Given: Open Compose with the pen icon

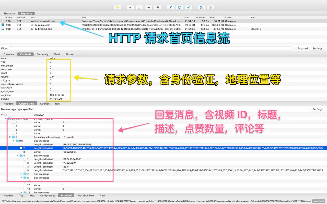Looking at the screenshot, I should [170, 7].
